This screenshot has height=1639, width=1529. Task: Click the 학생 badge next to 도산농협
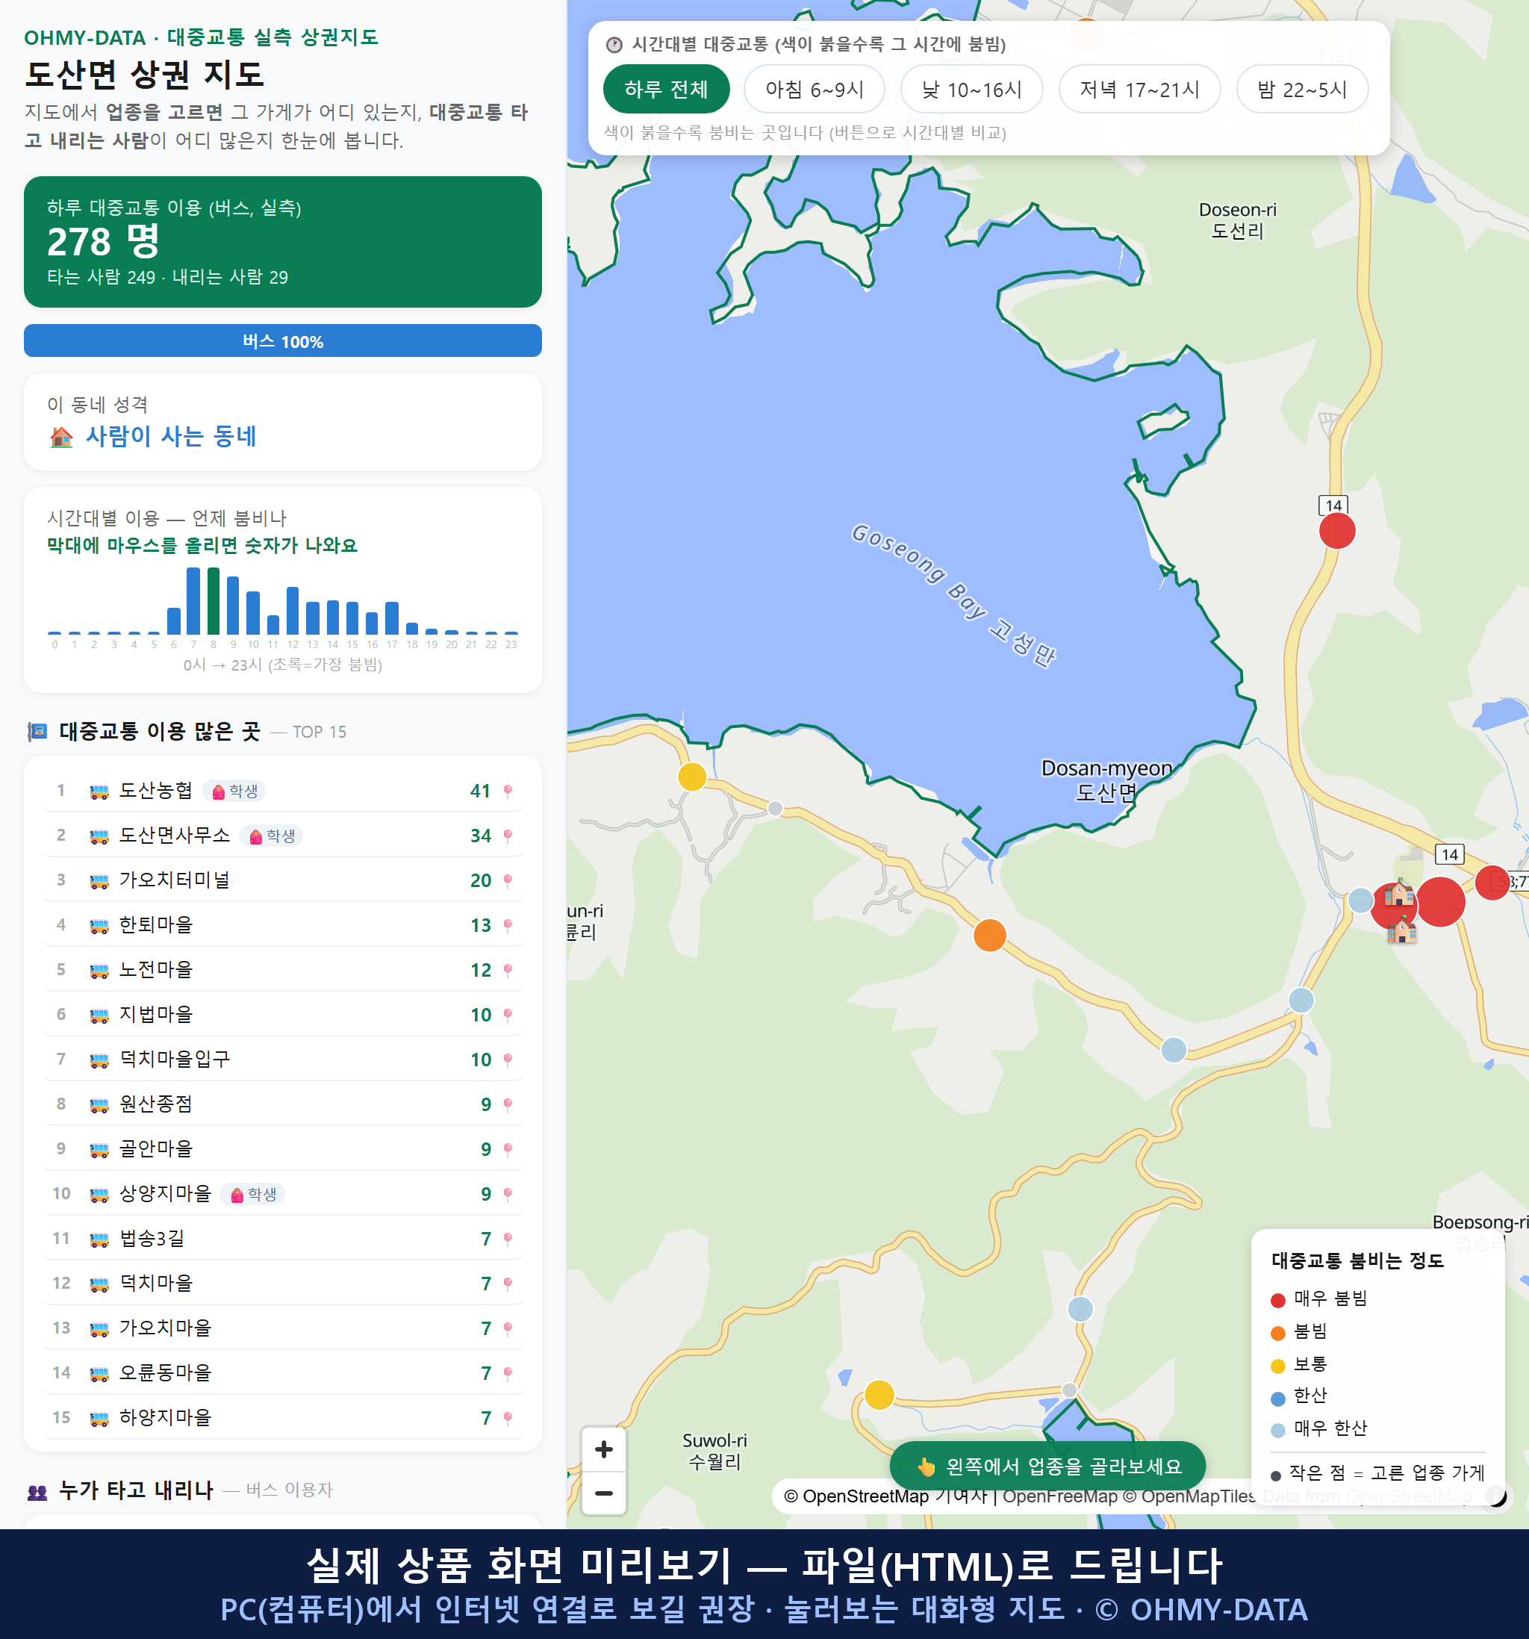(x=234, y=791)
